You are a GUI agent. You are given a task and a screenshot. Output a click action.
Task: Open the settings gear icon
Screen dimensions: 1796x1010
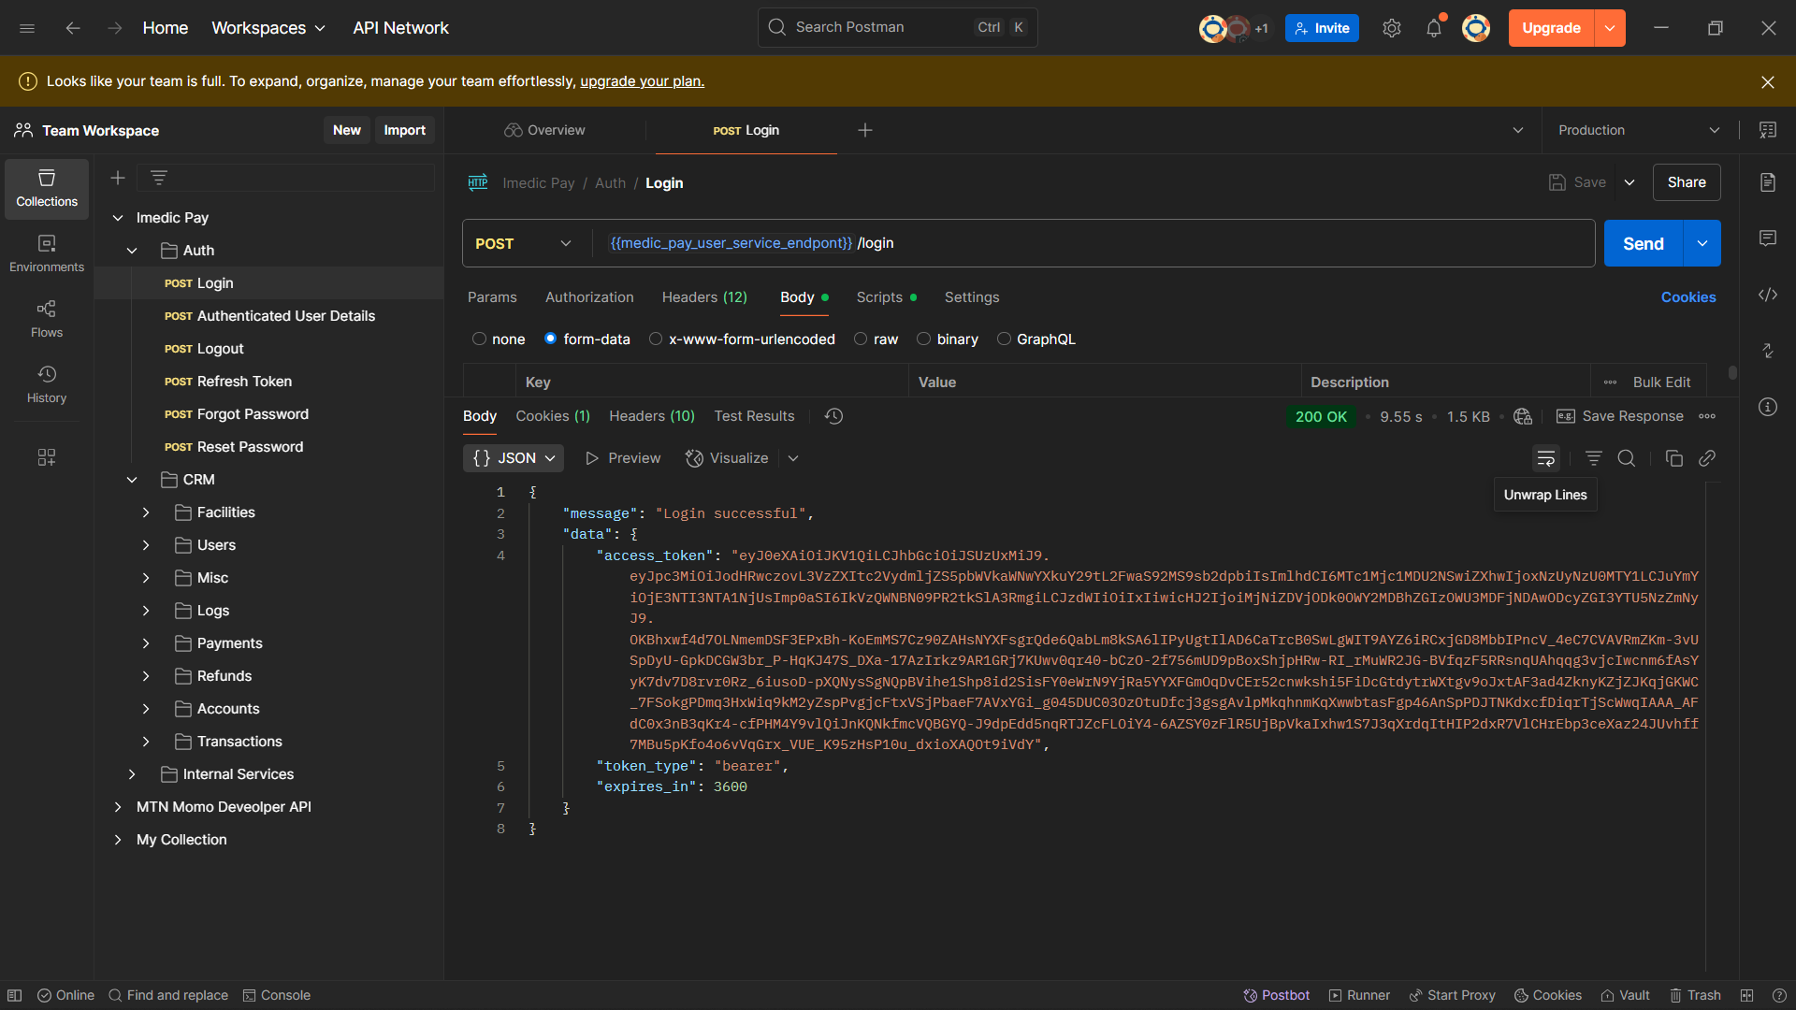(x=1392, y=28)
